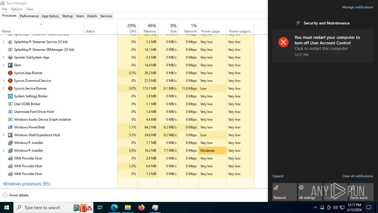The height and width of the screenshot is (213, 378).
Task: Open the Action Center notification icon
Action: click(x=369, y=207)
